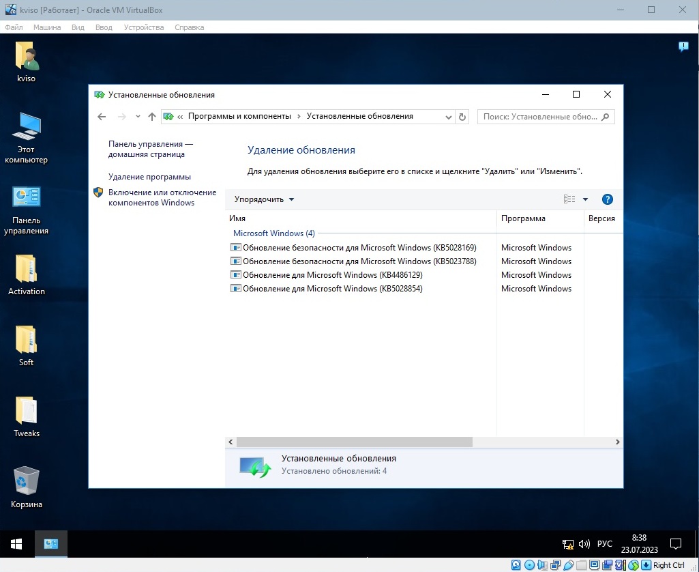Sort by the Программа column header
The width and height of the screenshot is (699, 572).
(540, 218)
